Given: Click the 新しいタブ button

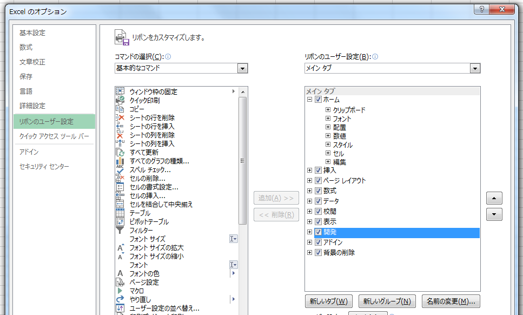Looking at the screenshot, I should [x=328, y=301].
